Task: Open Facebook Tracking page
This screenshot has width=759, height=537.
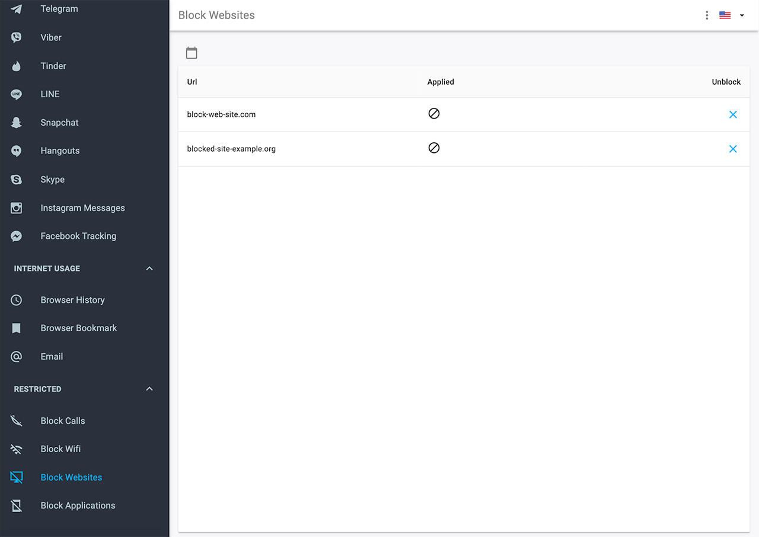Action: 78,236
